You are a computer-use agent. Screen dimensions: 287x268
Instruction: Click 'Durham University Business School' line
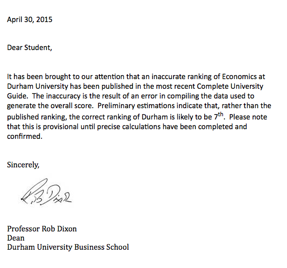point(68,248)
